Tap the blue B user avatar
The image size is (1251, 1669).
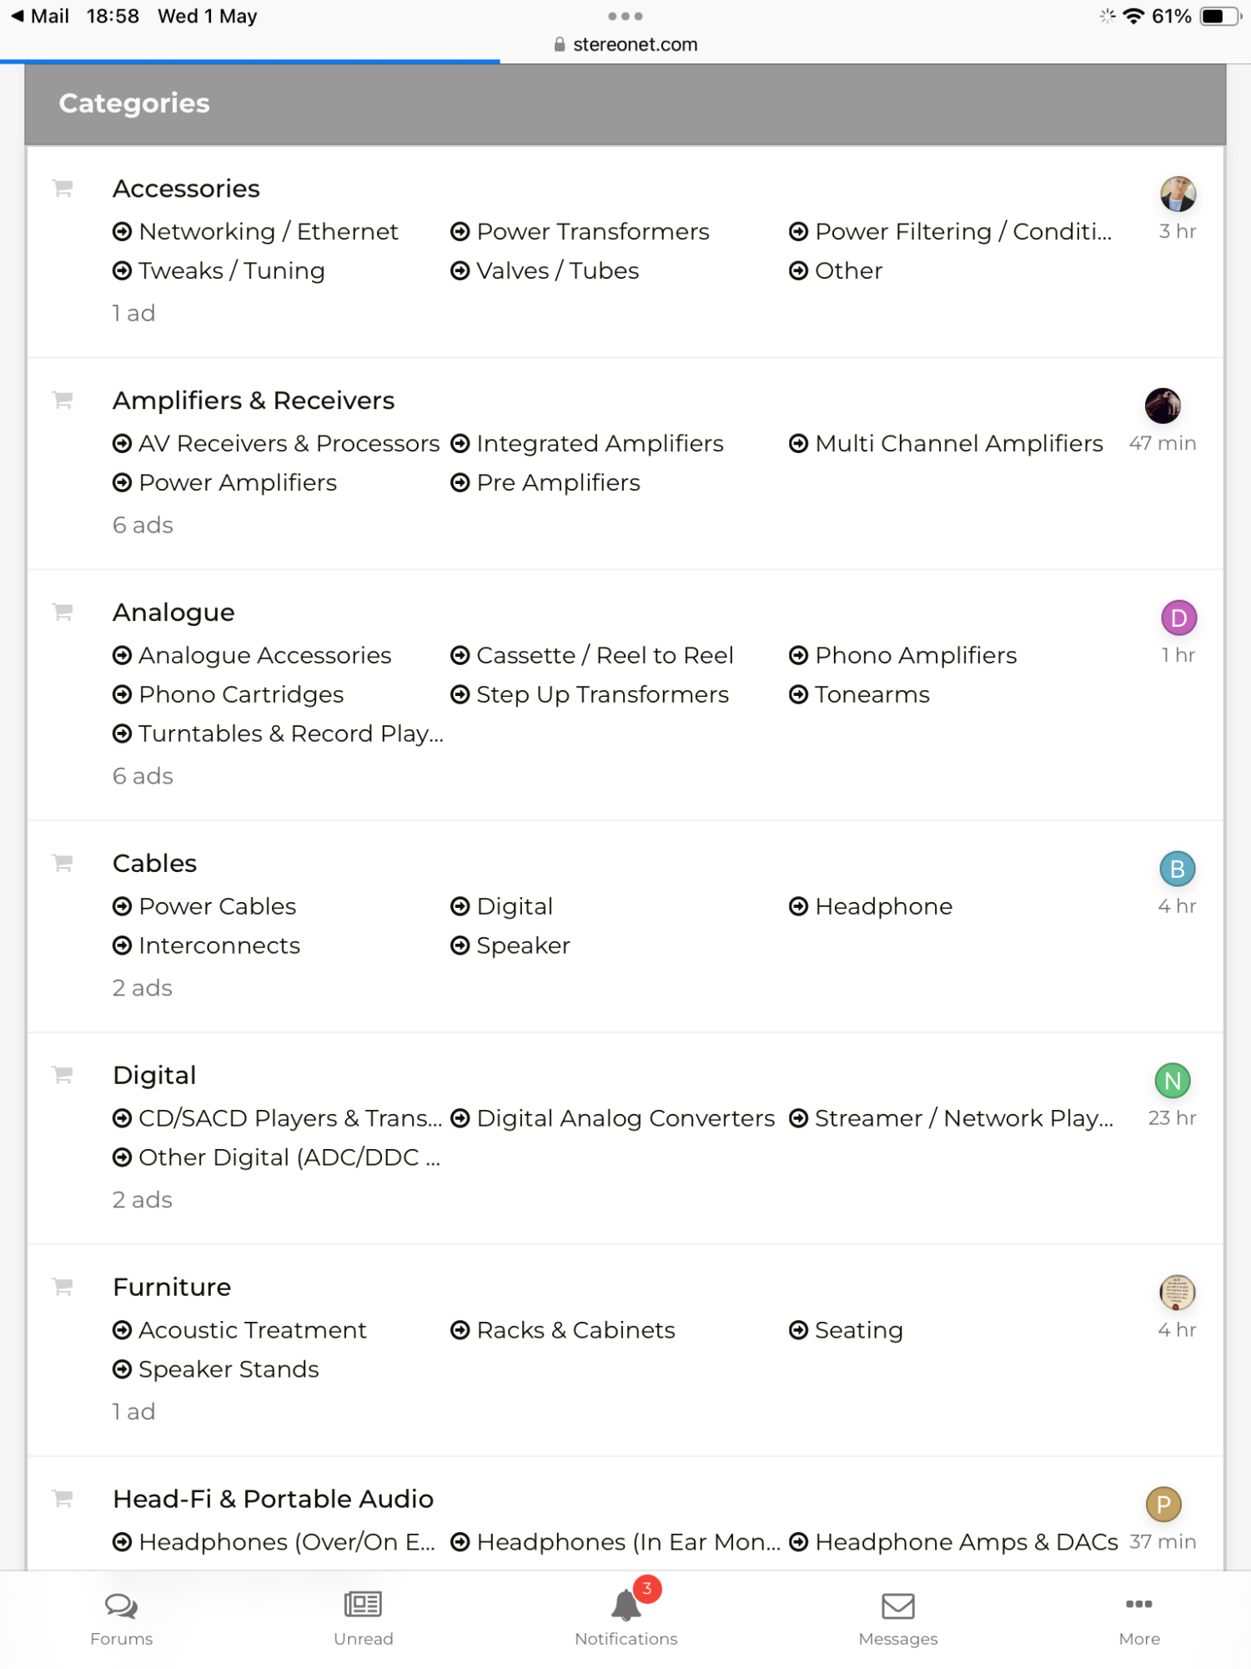pyautogui.click(x=1177, y=869)
